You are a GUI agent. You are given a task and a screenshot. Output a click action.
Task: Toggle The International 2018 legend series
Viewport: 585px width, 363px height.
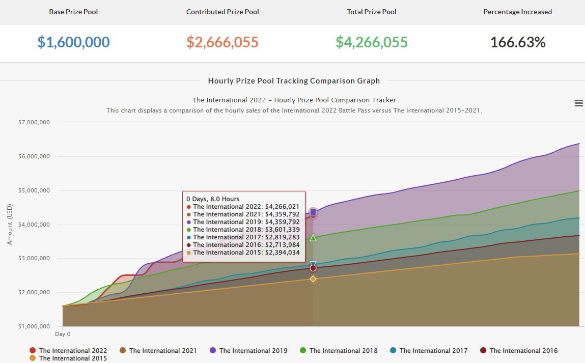(x=339, y=350)
